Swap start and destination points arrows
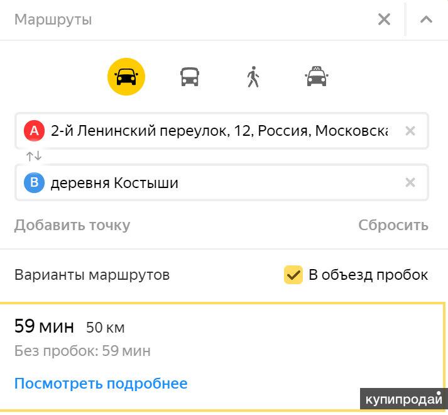This screenshot has height=415, width=448. [34, 156]
